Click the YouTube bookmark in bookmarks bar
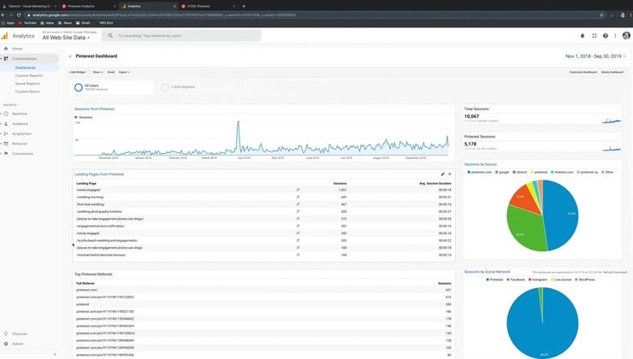Screen dimensions: 633x359 pyautogui.click(x=27, y=23)
